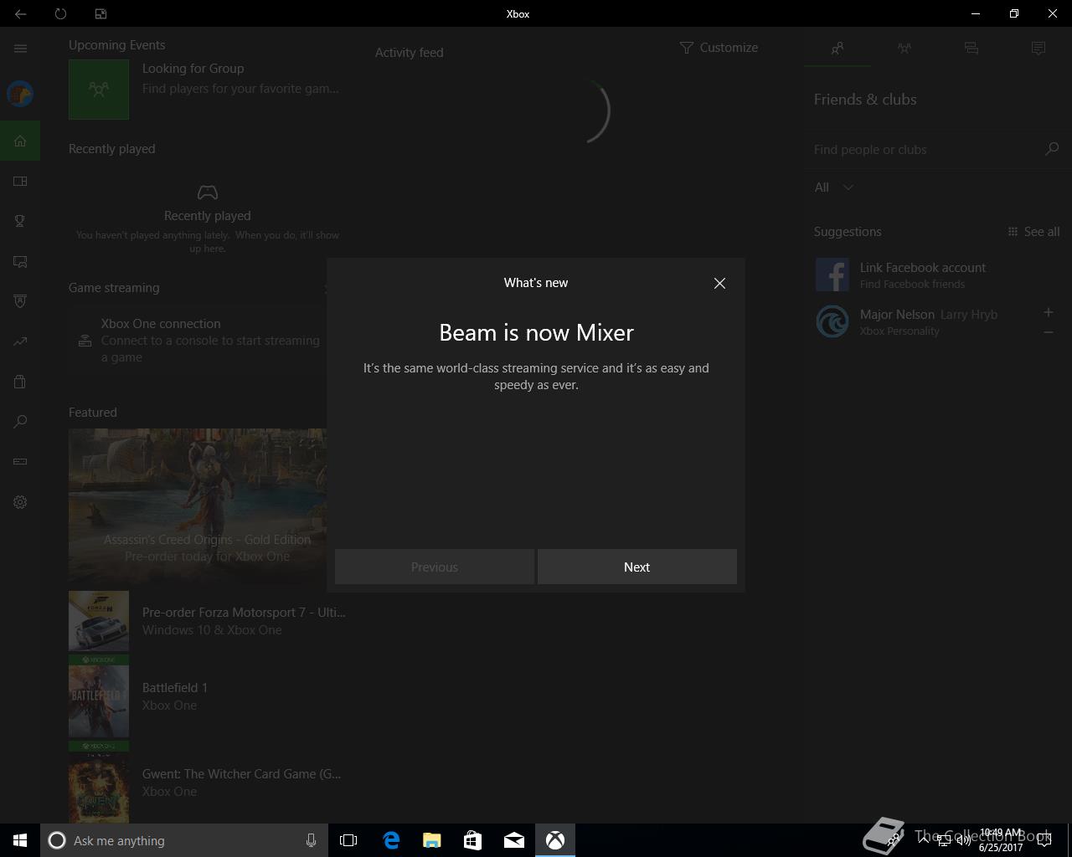Image resolution: width=1072 pixels, height=857 pixels.
Task: Open Action Center notifications icon
Action: pyautogui.click(x=1044, y=840)
